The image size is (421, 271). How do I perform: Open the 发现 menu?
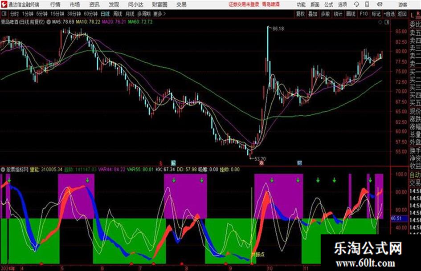click(114, 4)
